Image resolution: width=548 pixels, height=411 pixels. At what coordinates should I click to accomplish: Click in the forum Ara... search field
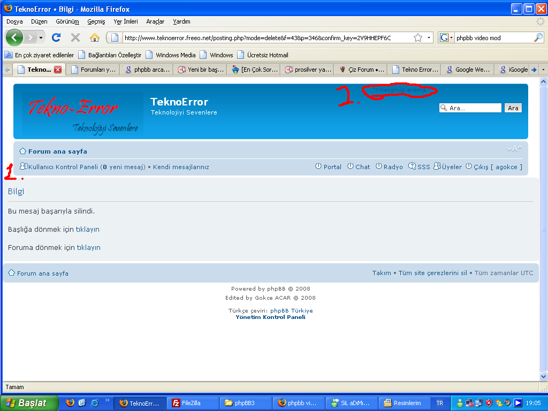tap(470, 108)
